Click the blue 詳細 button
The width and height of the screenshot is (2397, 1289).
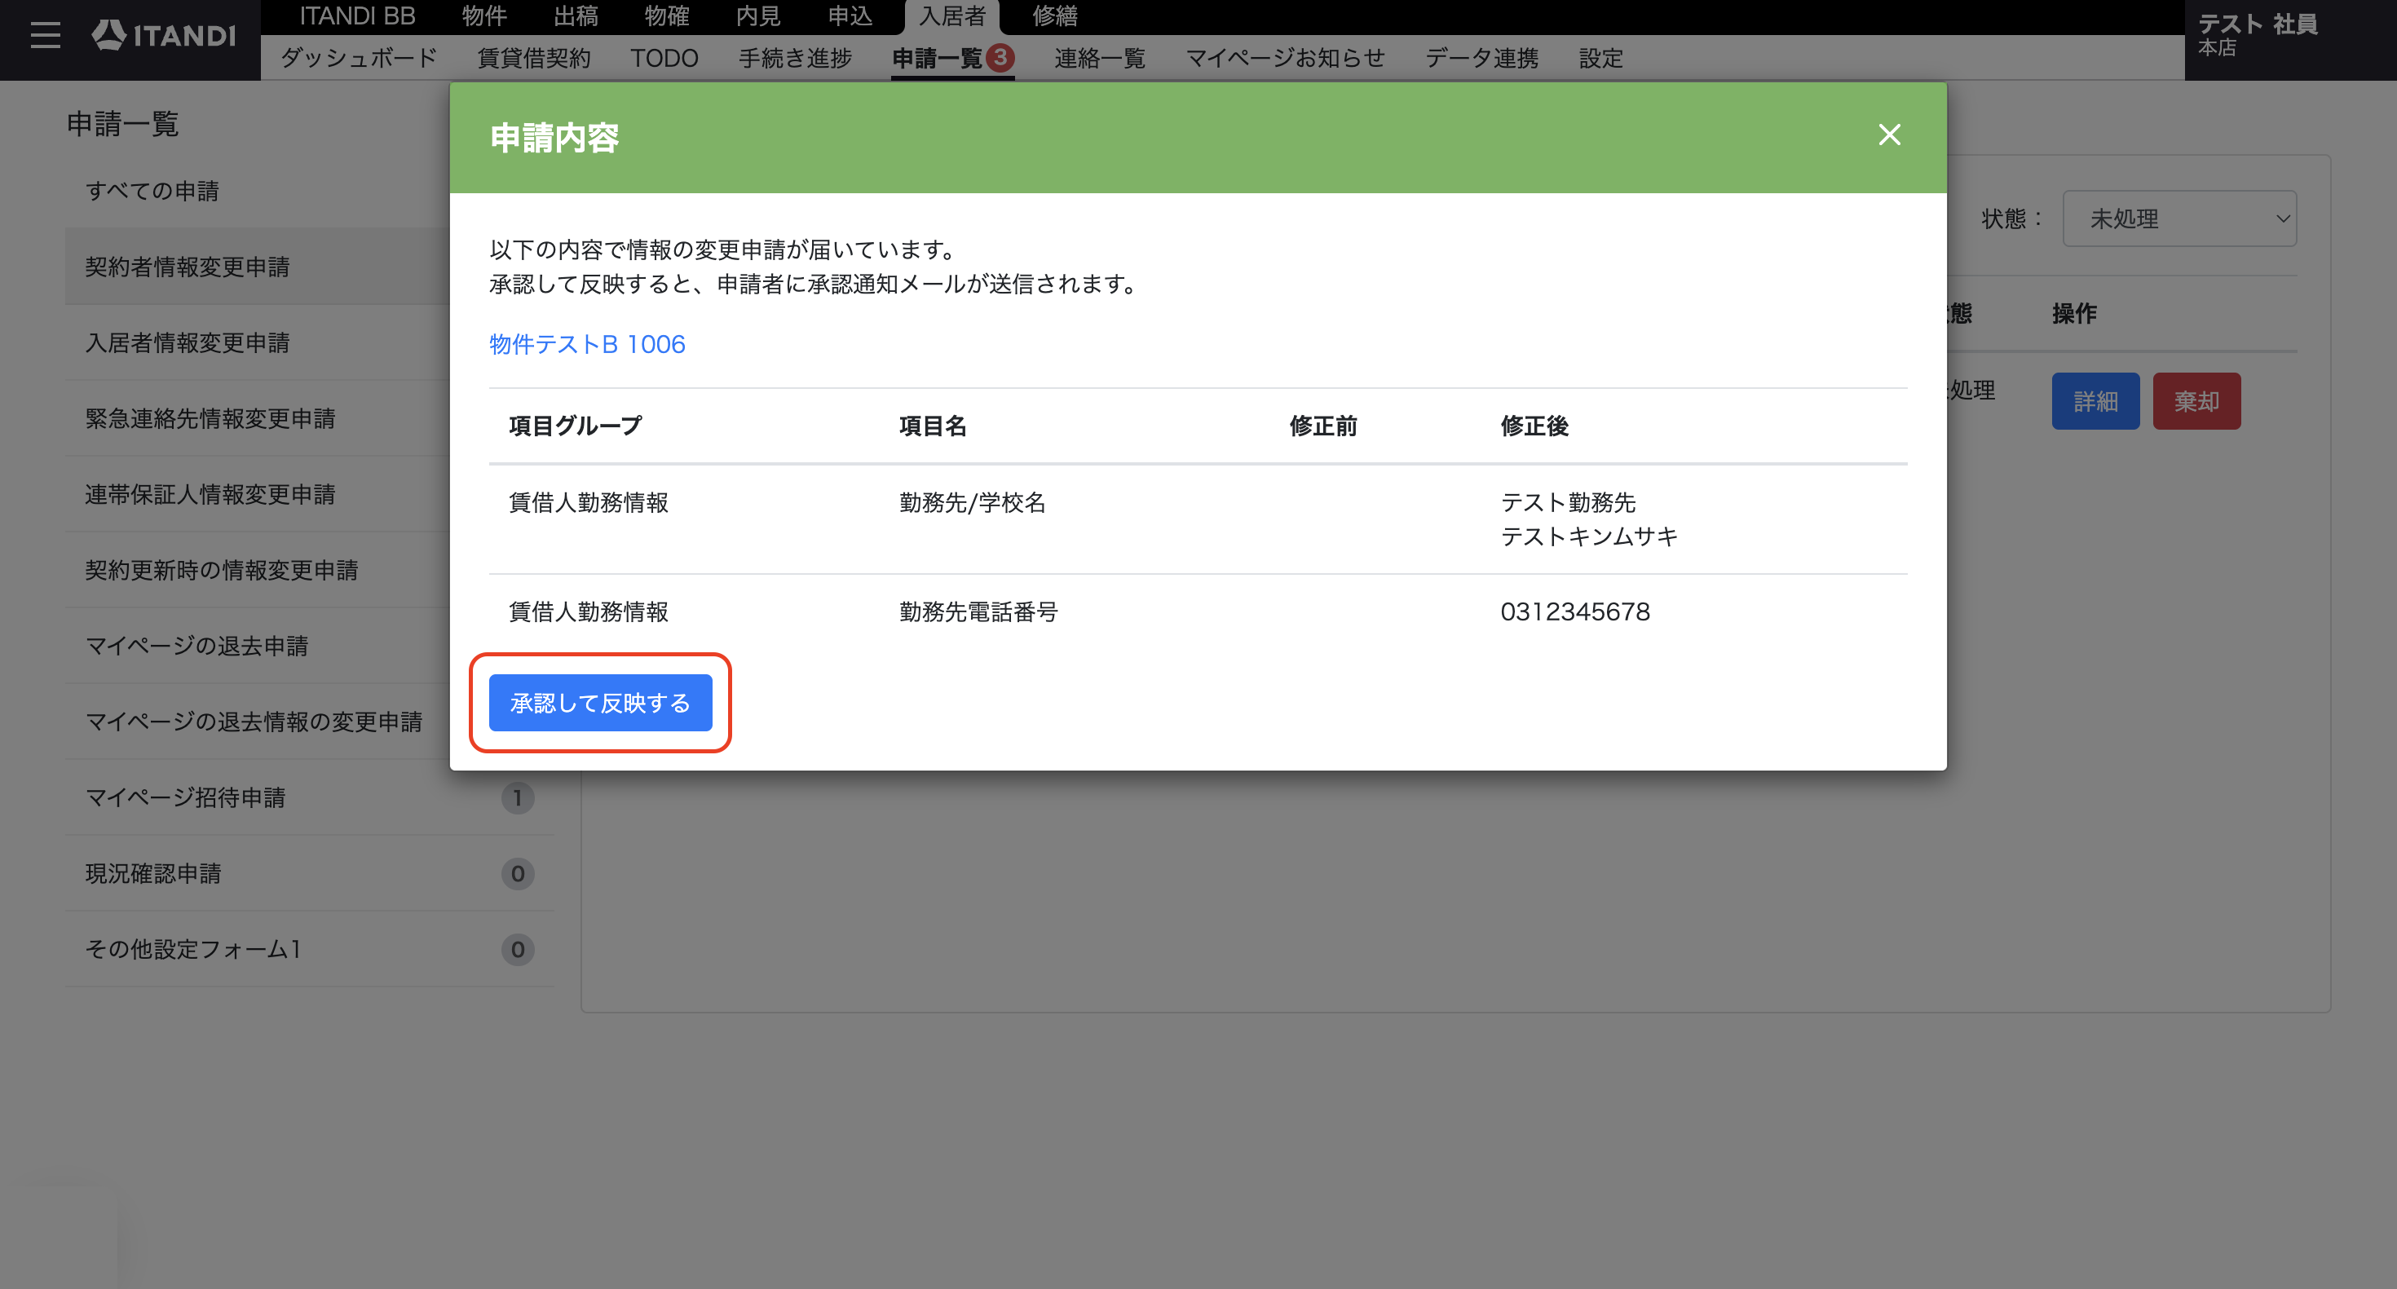point(2095,401)
